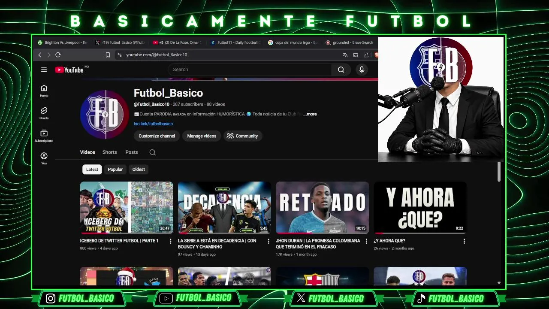The image size is (549, 309).
Task: Switch to copa del mundo lego tab
Action: (293, 42)
